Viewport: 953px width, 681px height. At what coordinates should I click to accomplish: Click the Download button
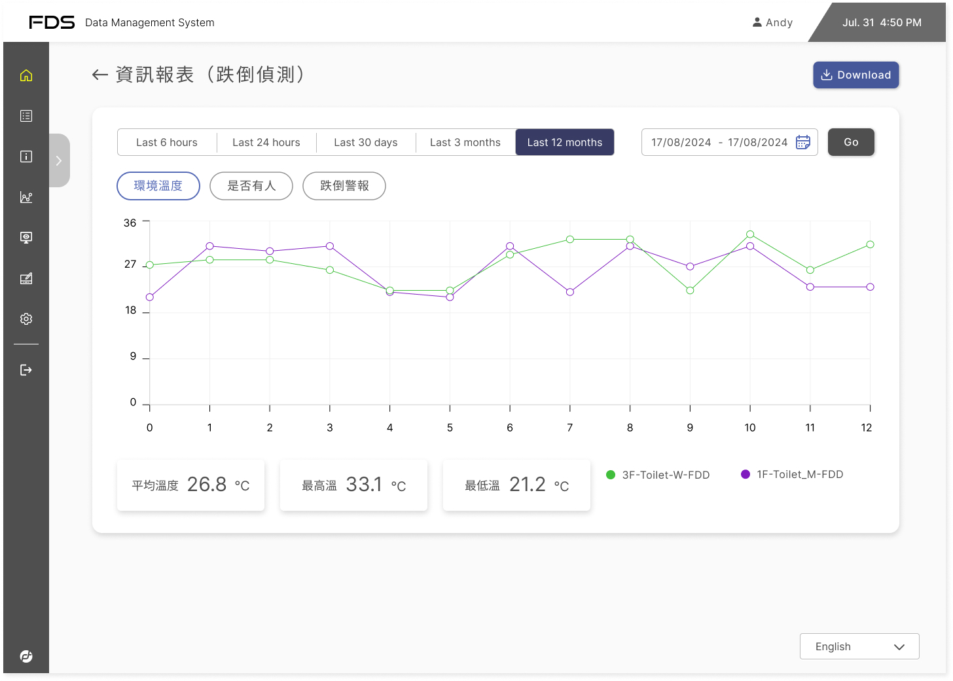point(855,75)
